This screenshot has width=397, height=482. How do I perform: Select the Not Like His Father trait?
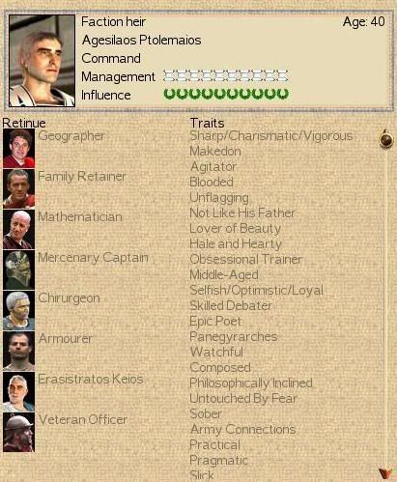click(x=242, y=213)
